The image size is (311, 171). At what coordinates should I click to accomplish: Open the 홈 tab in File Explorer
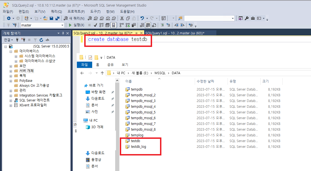(x=98, y=65)
